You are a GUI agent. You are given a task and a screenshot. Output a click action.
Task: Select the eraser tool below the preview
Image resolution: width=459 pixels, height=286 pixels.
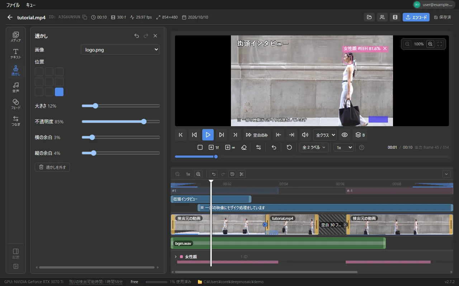tap(244, 147)
